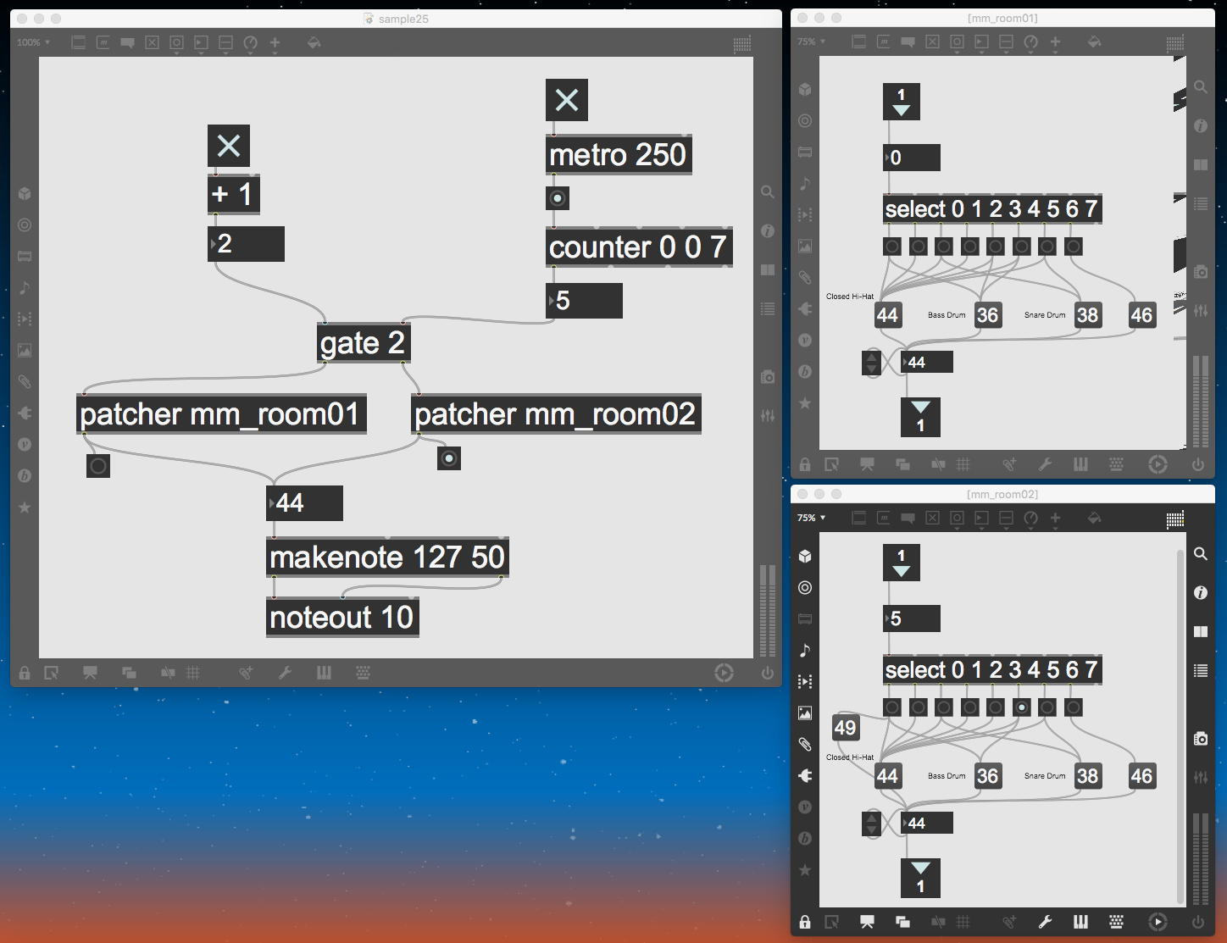Toggle the patcher lock in mm_room01 window
The height and width of the screenshot is (943, 1227).
[x=805, y=464]
